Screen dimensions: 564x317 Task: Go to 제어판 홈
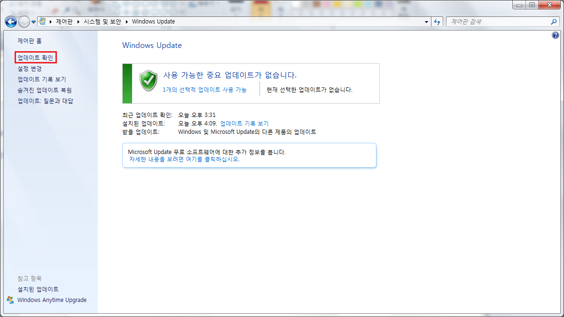(30, 41)
